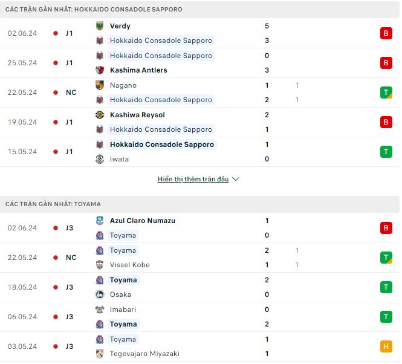Screen dimensions: 402x364
Task: Click the Verdy team crest icon
Action: (100, 26)
